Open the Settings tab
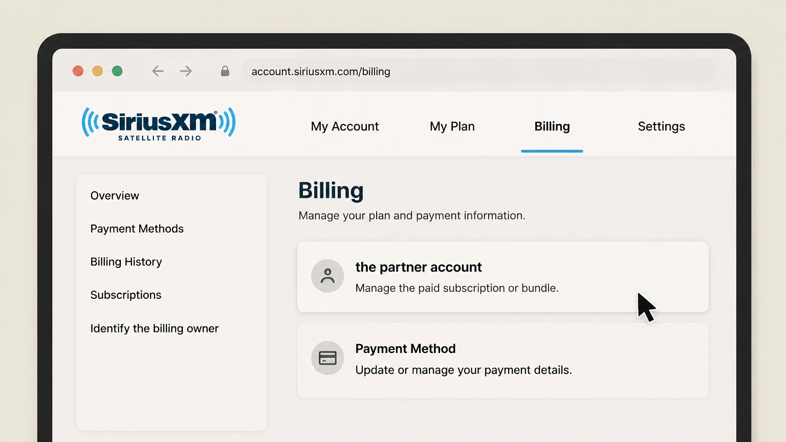 (x=661, y=126)
